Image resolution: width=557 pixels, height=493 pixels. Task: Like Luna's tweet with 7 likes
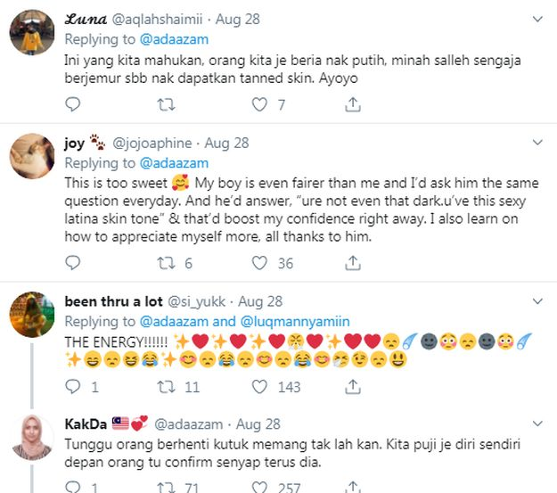[x=259, y=105]
